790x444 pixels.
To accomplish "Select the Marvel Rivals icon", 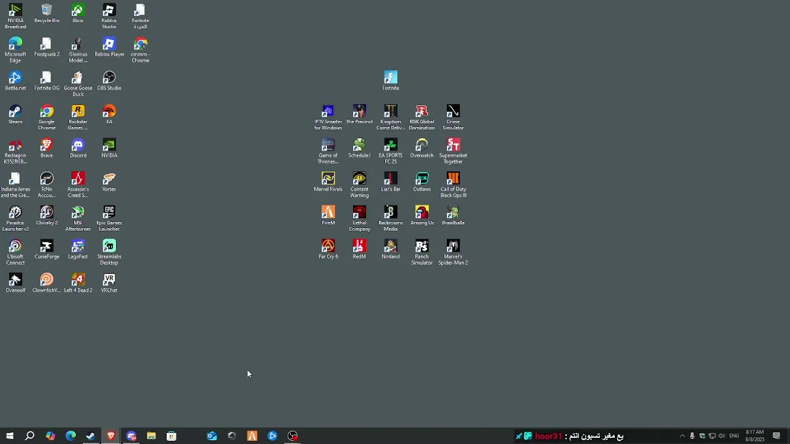I will [x=328, y=182].
